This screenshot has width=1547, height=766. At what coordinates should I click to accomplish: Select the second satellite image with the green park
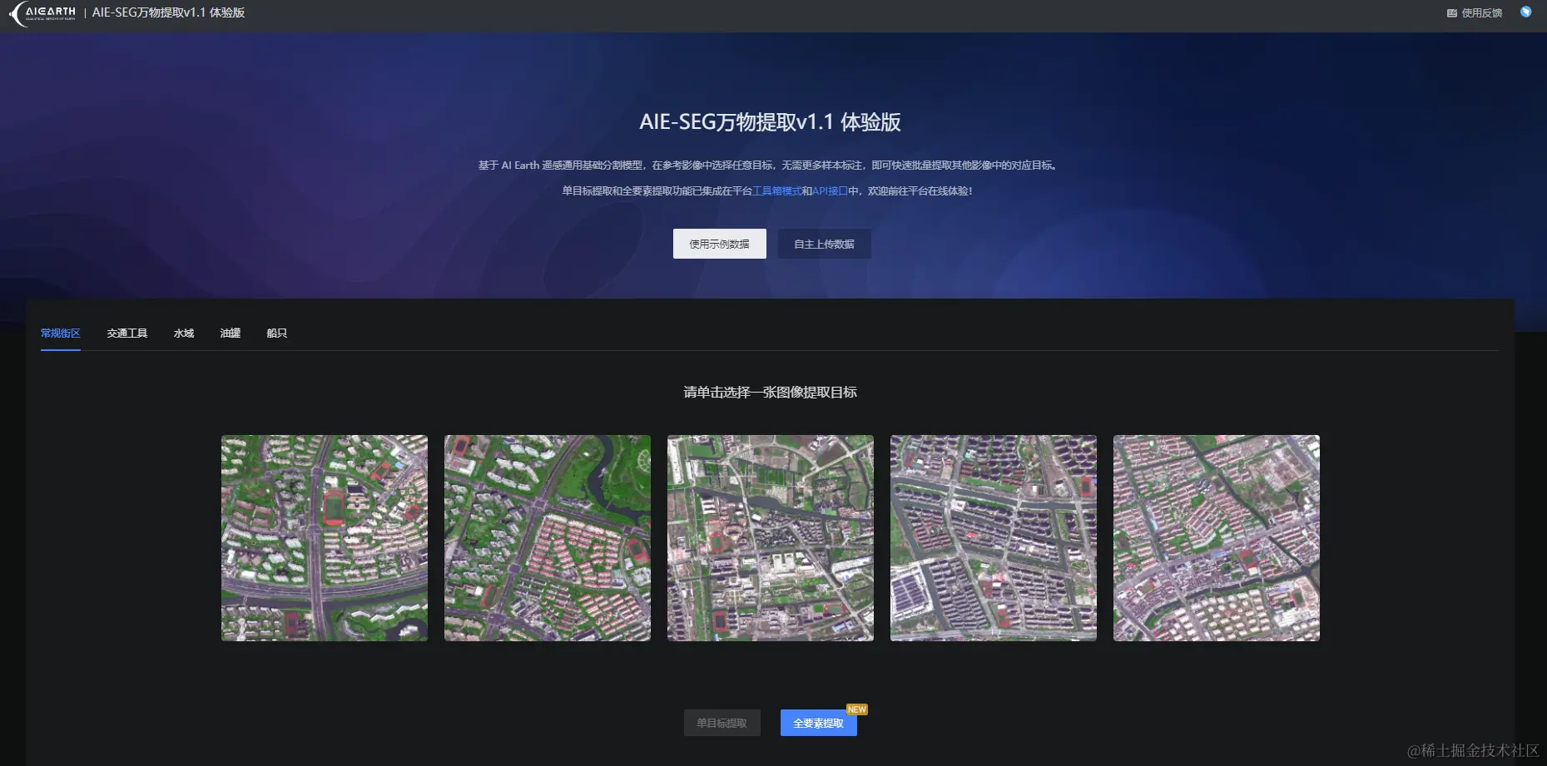coord(548,538)
